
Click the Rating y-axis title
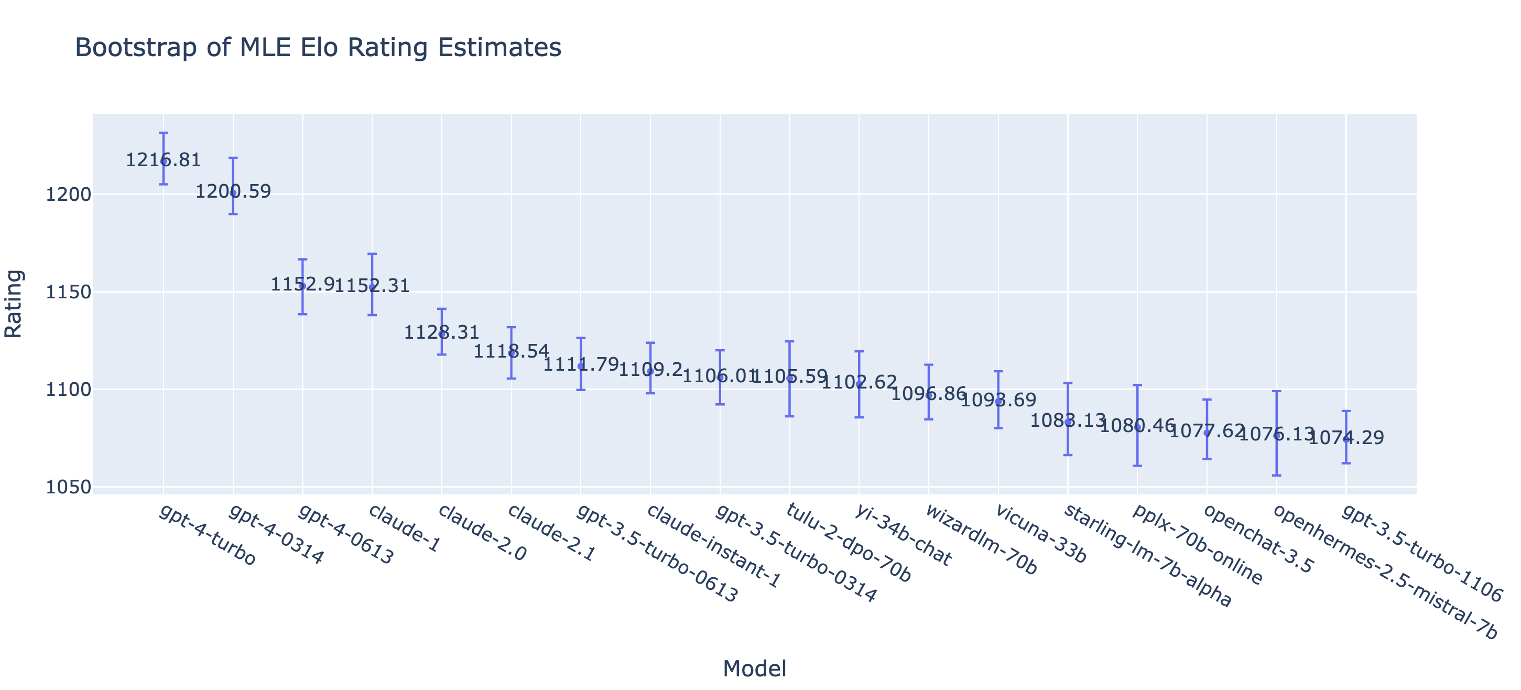13,304
